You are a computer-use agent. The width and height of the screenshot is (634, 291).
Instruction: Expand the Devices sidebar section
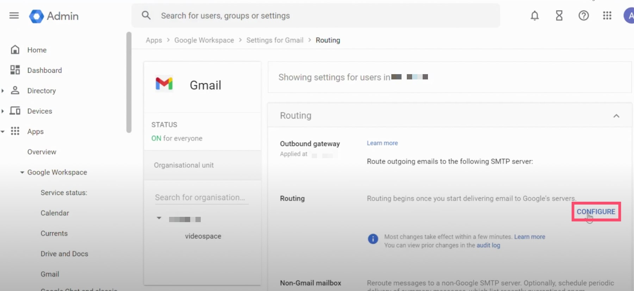pyautogui.click(x=2, y=111)
